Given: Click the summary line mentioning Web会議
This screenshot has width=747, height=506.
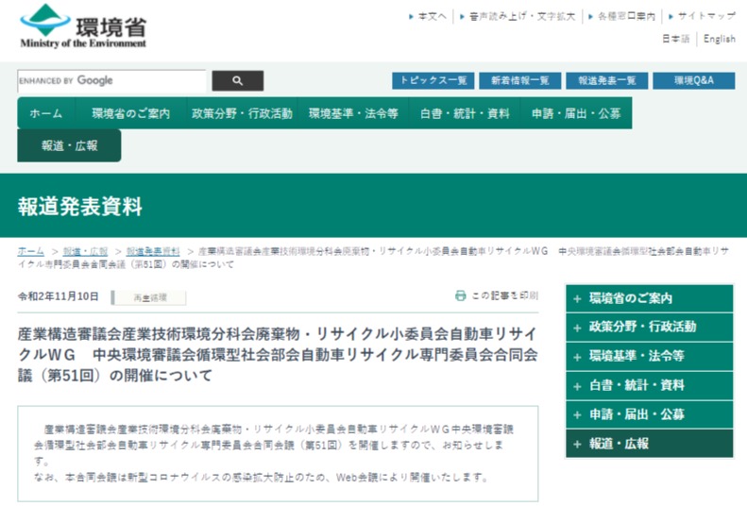Looking at the screenshot, I should [261, 478].
